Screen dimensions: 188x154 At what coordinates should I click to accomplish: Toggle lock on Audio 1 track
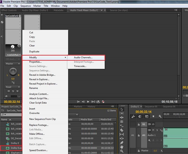pyautogui.click(x=139, y=135)
